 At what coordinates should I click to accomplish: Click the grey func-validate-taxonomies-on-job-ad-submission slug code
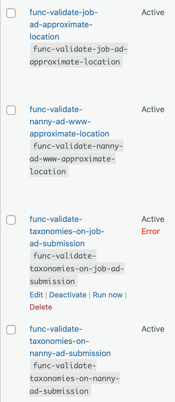(x=76, y=268)
